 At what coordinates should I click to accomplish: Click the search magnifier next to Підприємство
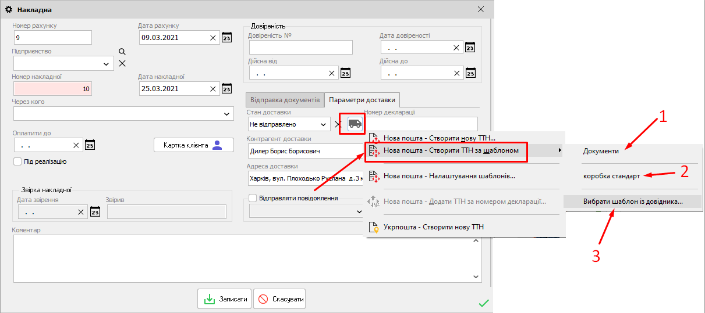point(122,52)
